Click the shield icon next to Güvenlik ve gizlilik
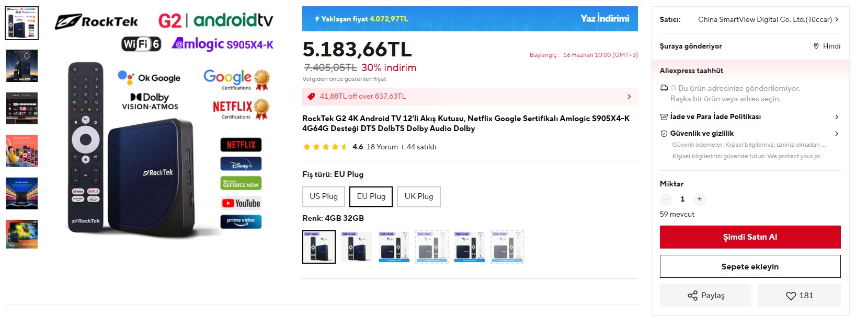This screenshot has width=856, height=318. pos(664,134)
